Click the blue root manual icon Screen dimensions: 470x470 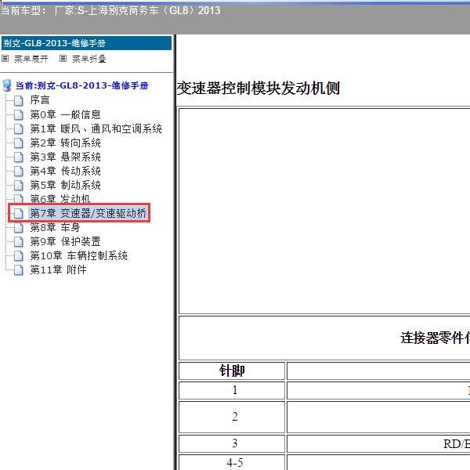[x=7, y=85]
